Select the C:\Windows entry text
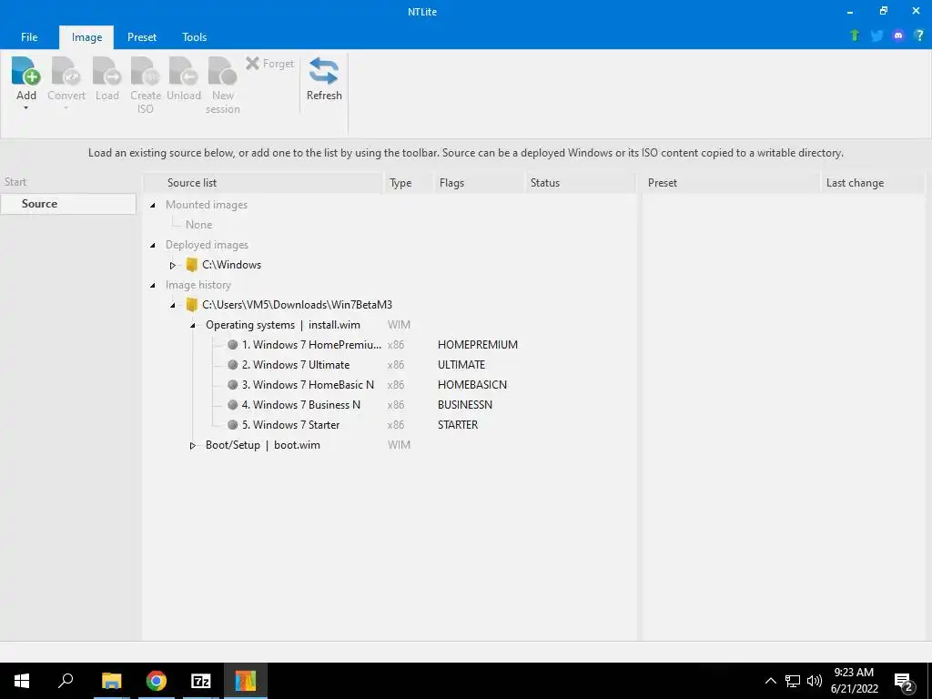The image size is (932, 699). (232, 265)
